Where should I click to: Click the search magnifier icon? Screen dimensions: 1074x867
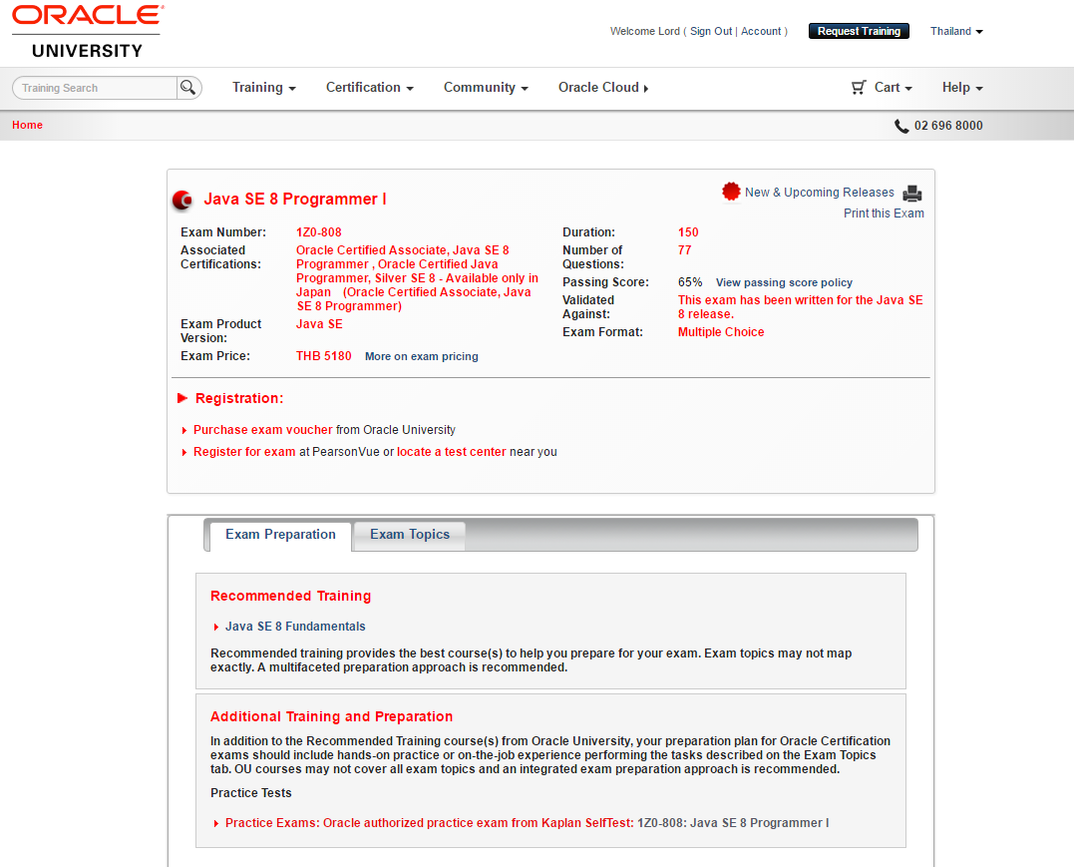(188, 88)
